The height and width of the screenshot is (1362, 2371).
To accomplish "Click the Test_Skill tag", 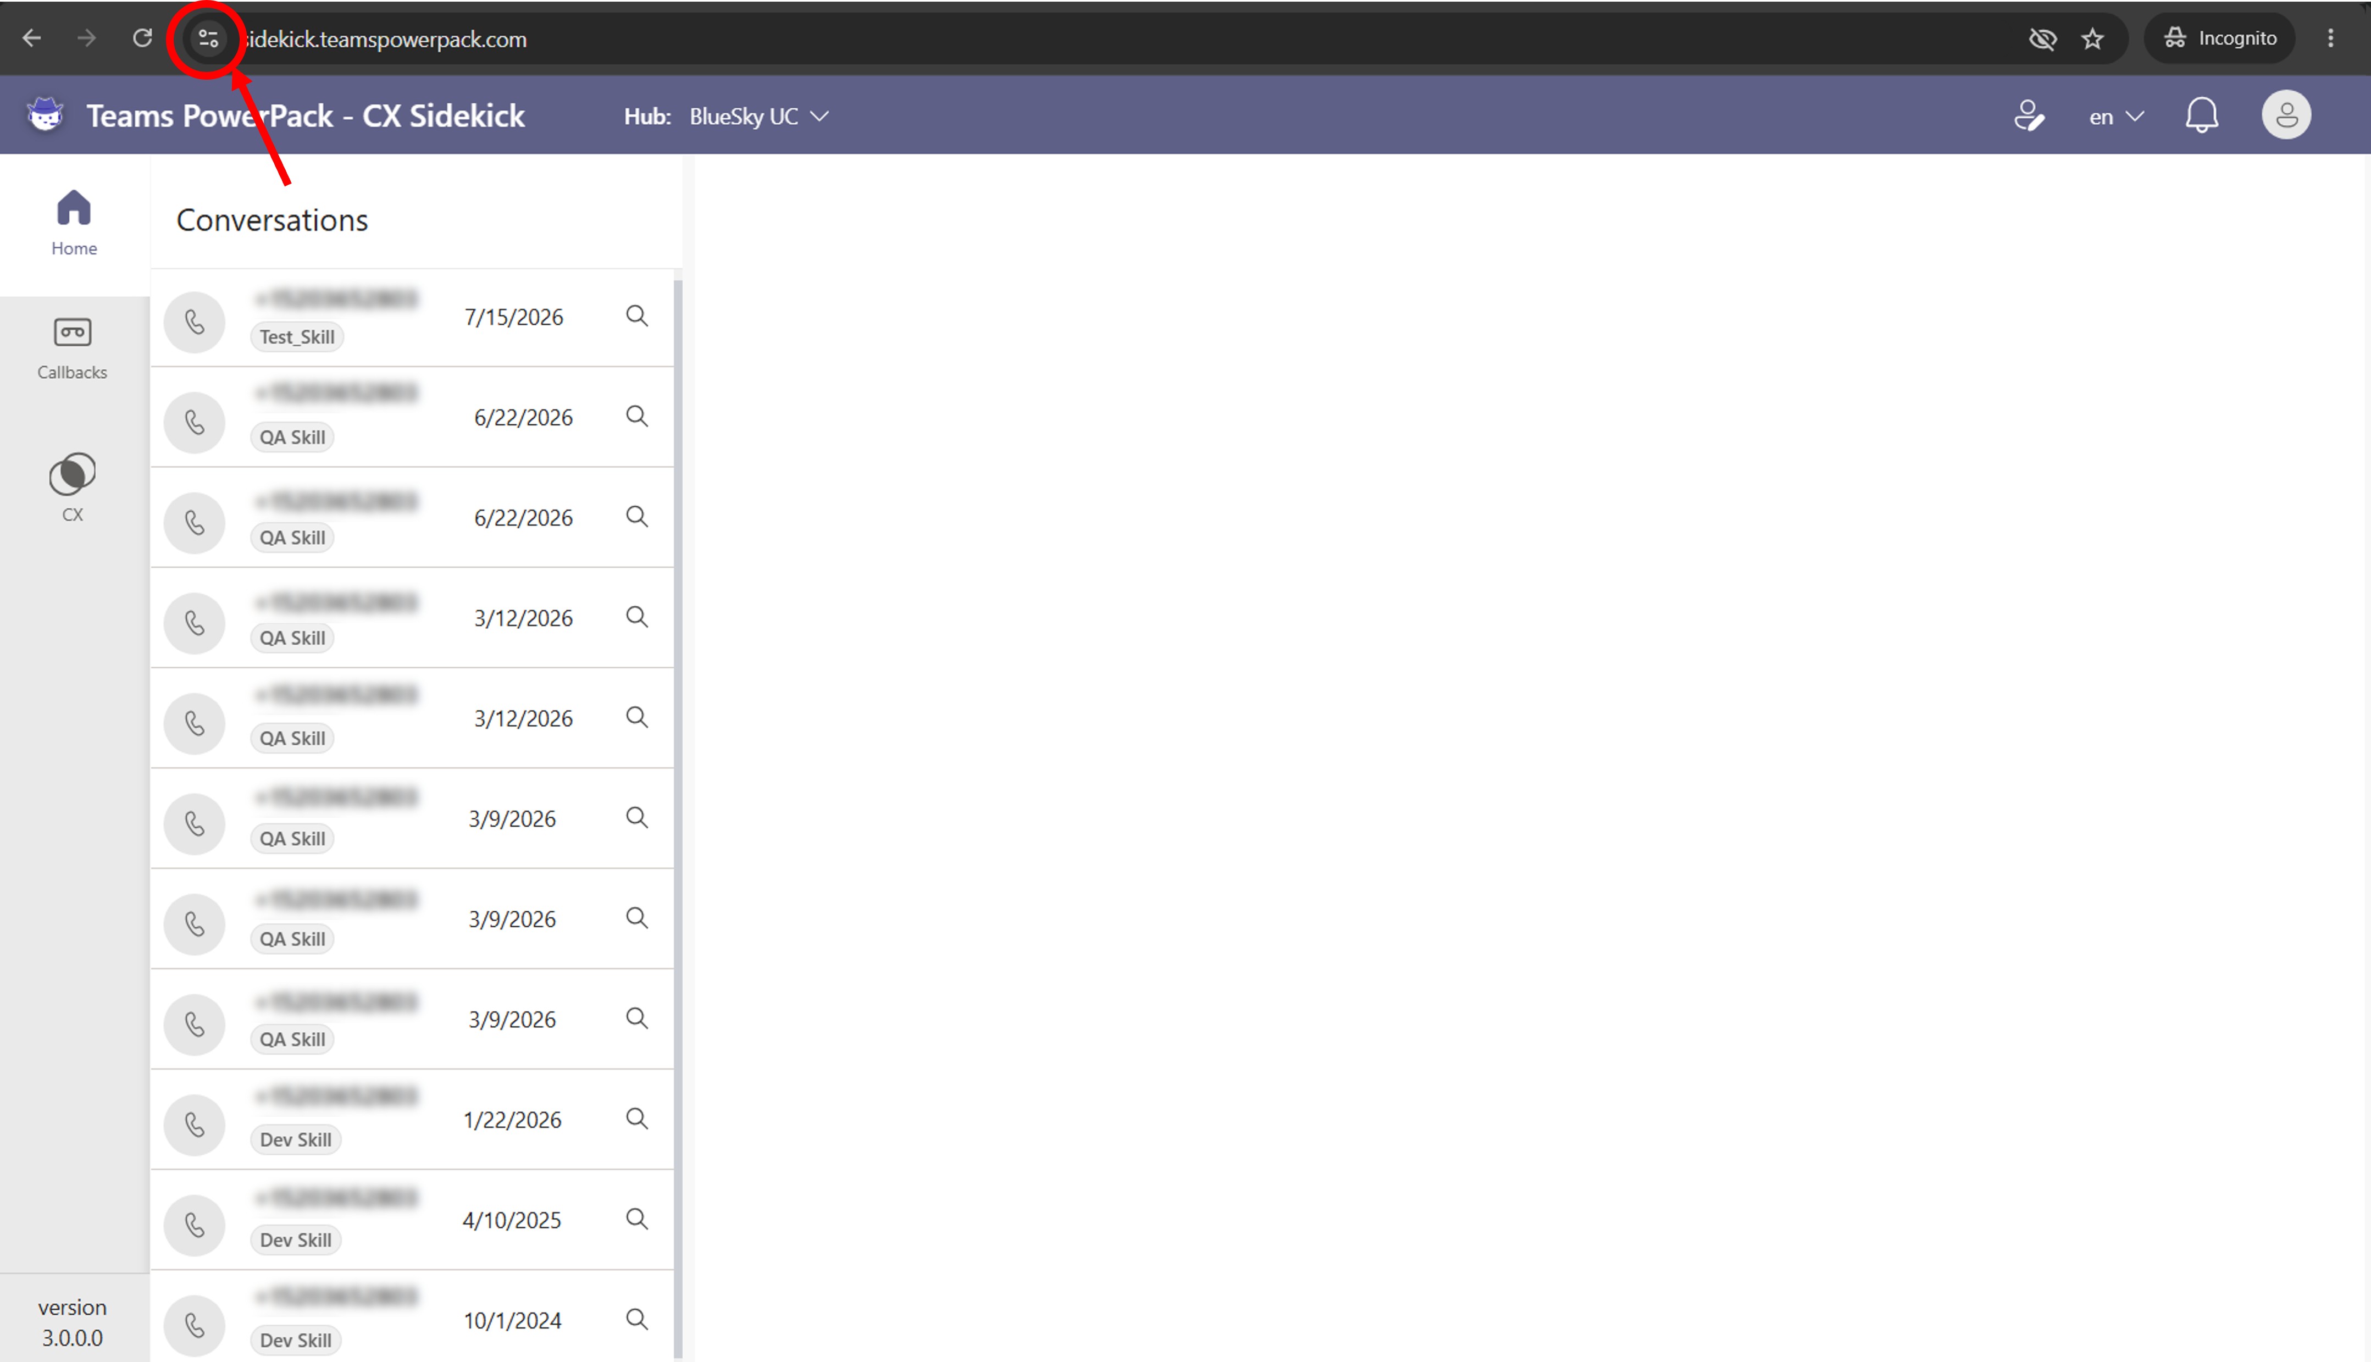I will (x=296, y=337).
